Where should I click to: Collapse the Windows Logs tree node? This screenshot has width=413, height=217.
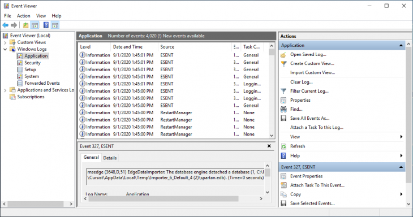click(5, 49)
